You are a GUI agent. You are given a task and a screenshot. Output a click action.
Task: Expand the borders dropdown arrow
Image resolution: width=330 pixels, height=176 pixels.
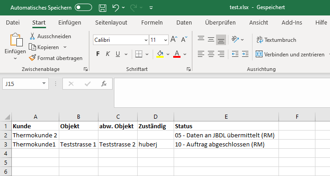click(x=147, y=54)
